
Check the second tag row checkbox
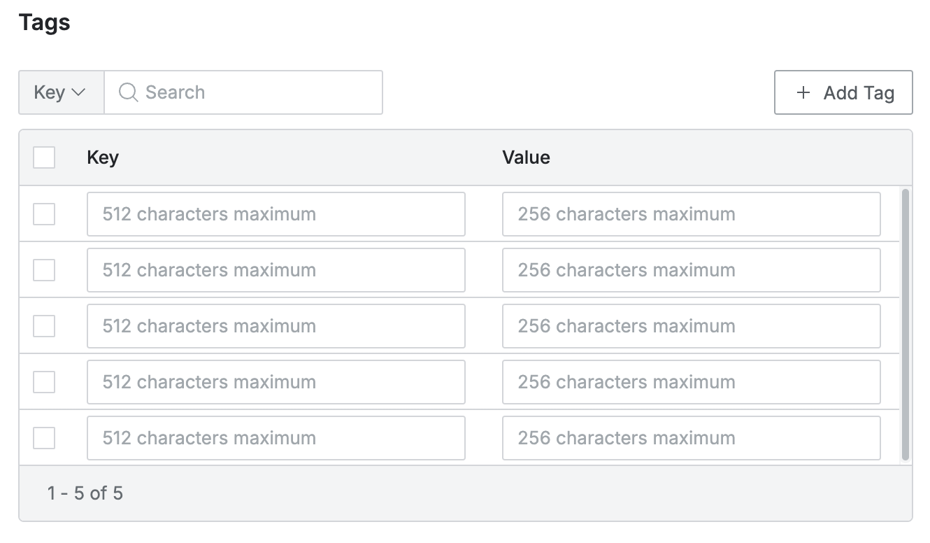44,270
